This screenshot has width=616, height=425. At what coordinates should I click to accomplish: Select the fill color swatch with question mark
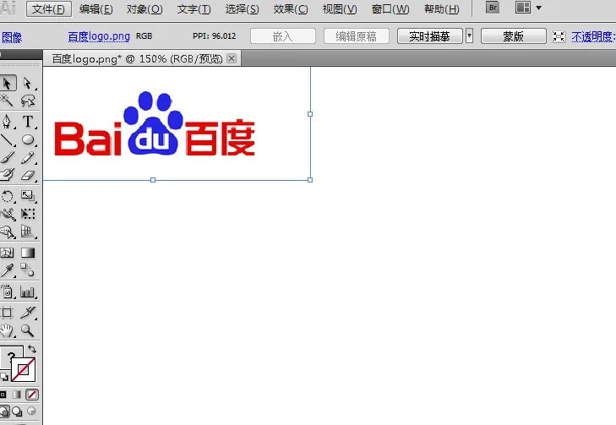[x=8, y=352]
